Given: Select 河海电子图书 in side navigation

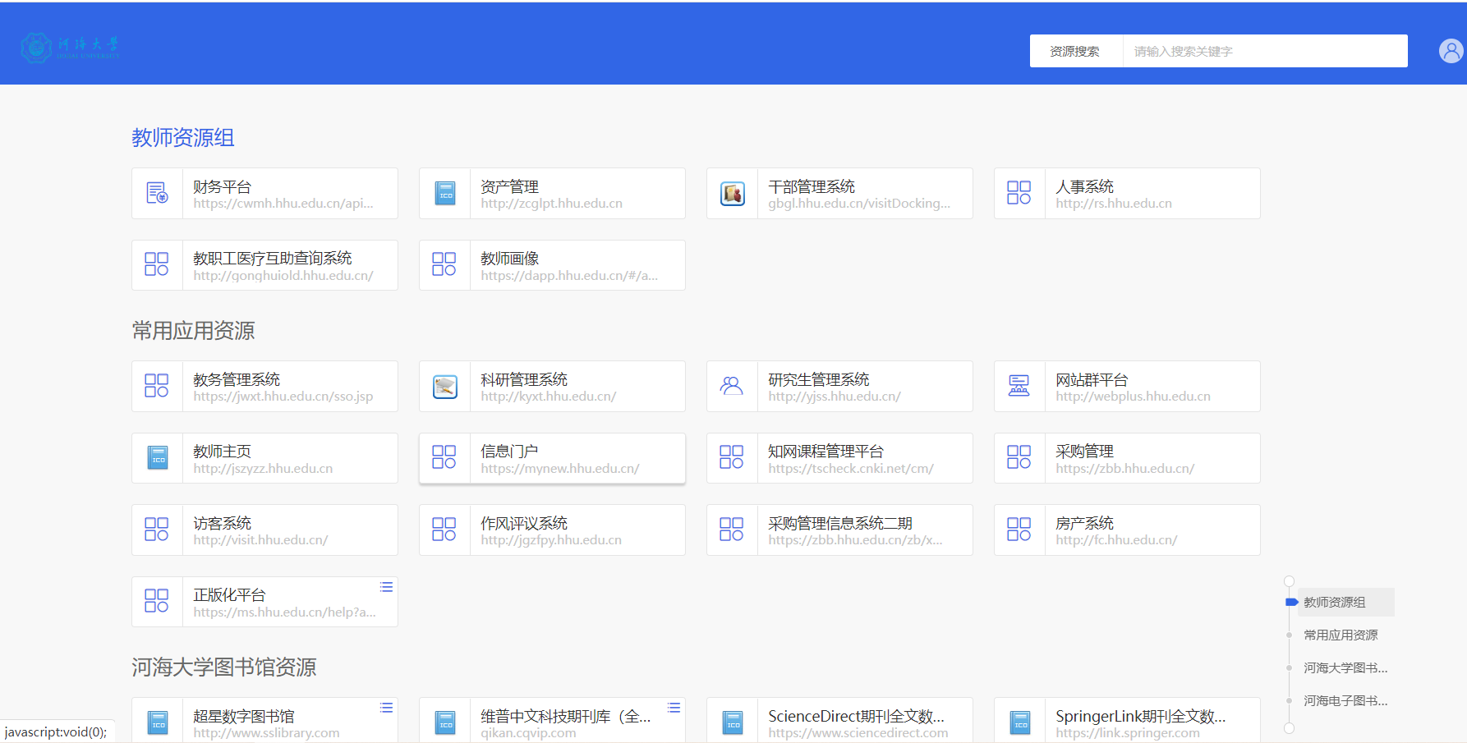Looking at the screenshot, I should 1345,700.
